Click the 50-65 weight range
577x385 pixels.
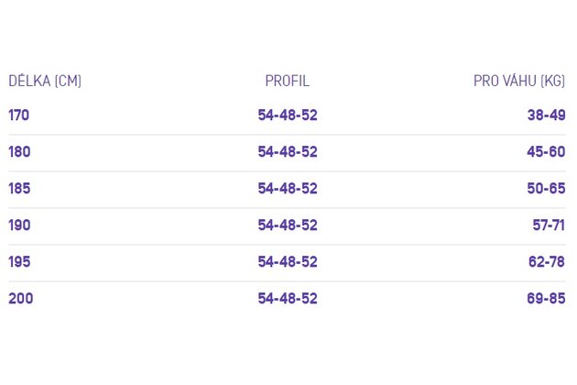pyautogui.click(x=546, y=189)
